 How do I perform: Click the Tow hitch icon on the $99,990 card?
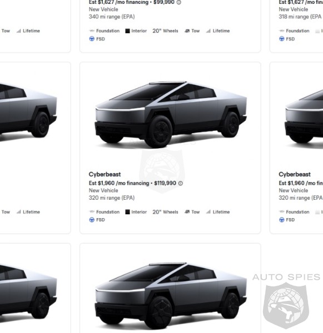point(187,31)
